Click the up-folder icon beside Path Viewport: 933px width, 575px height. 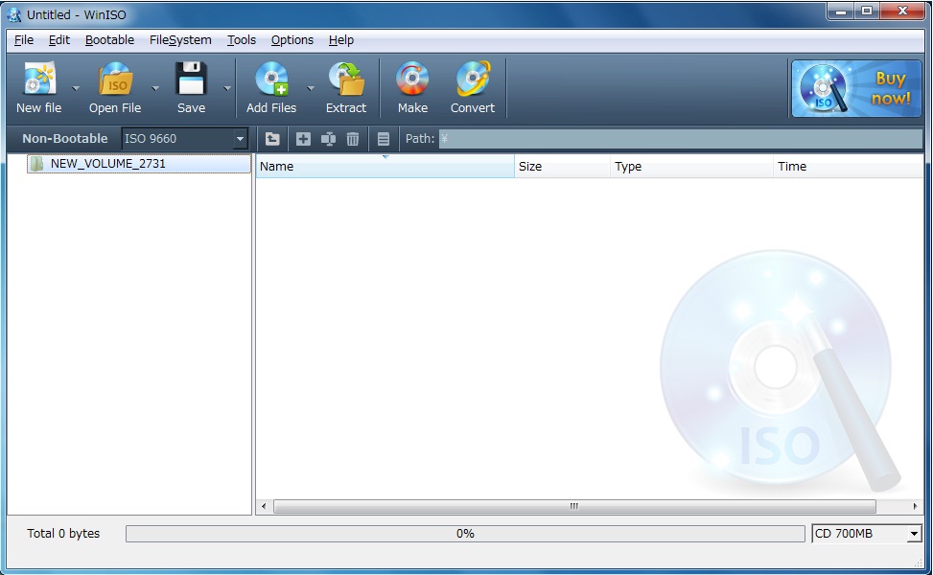(x=272, y=139)
